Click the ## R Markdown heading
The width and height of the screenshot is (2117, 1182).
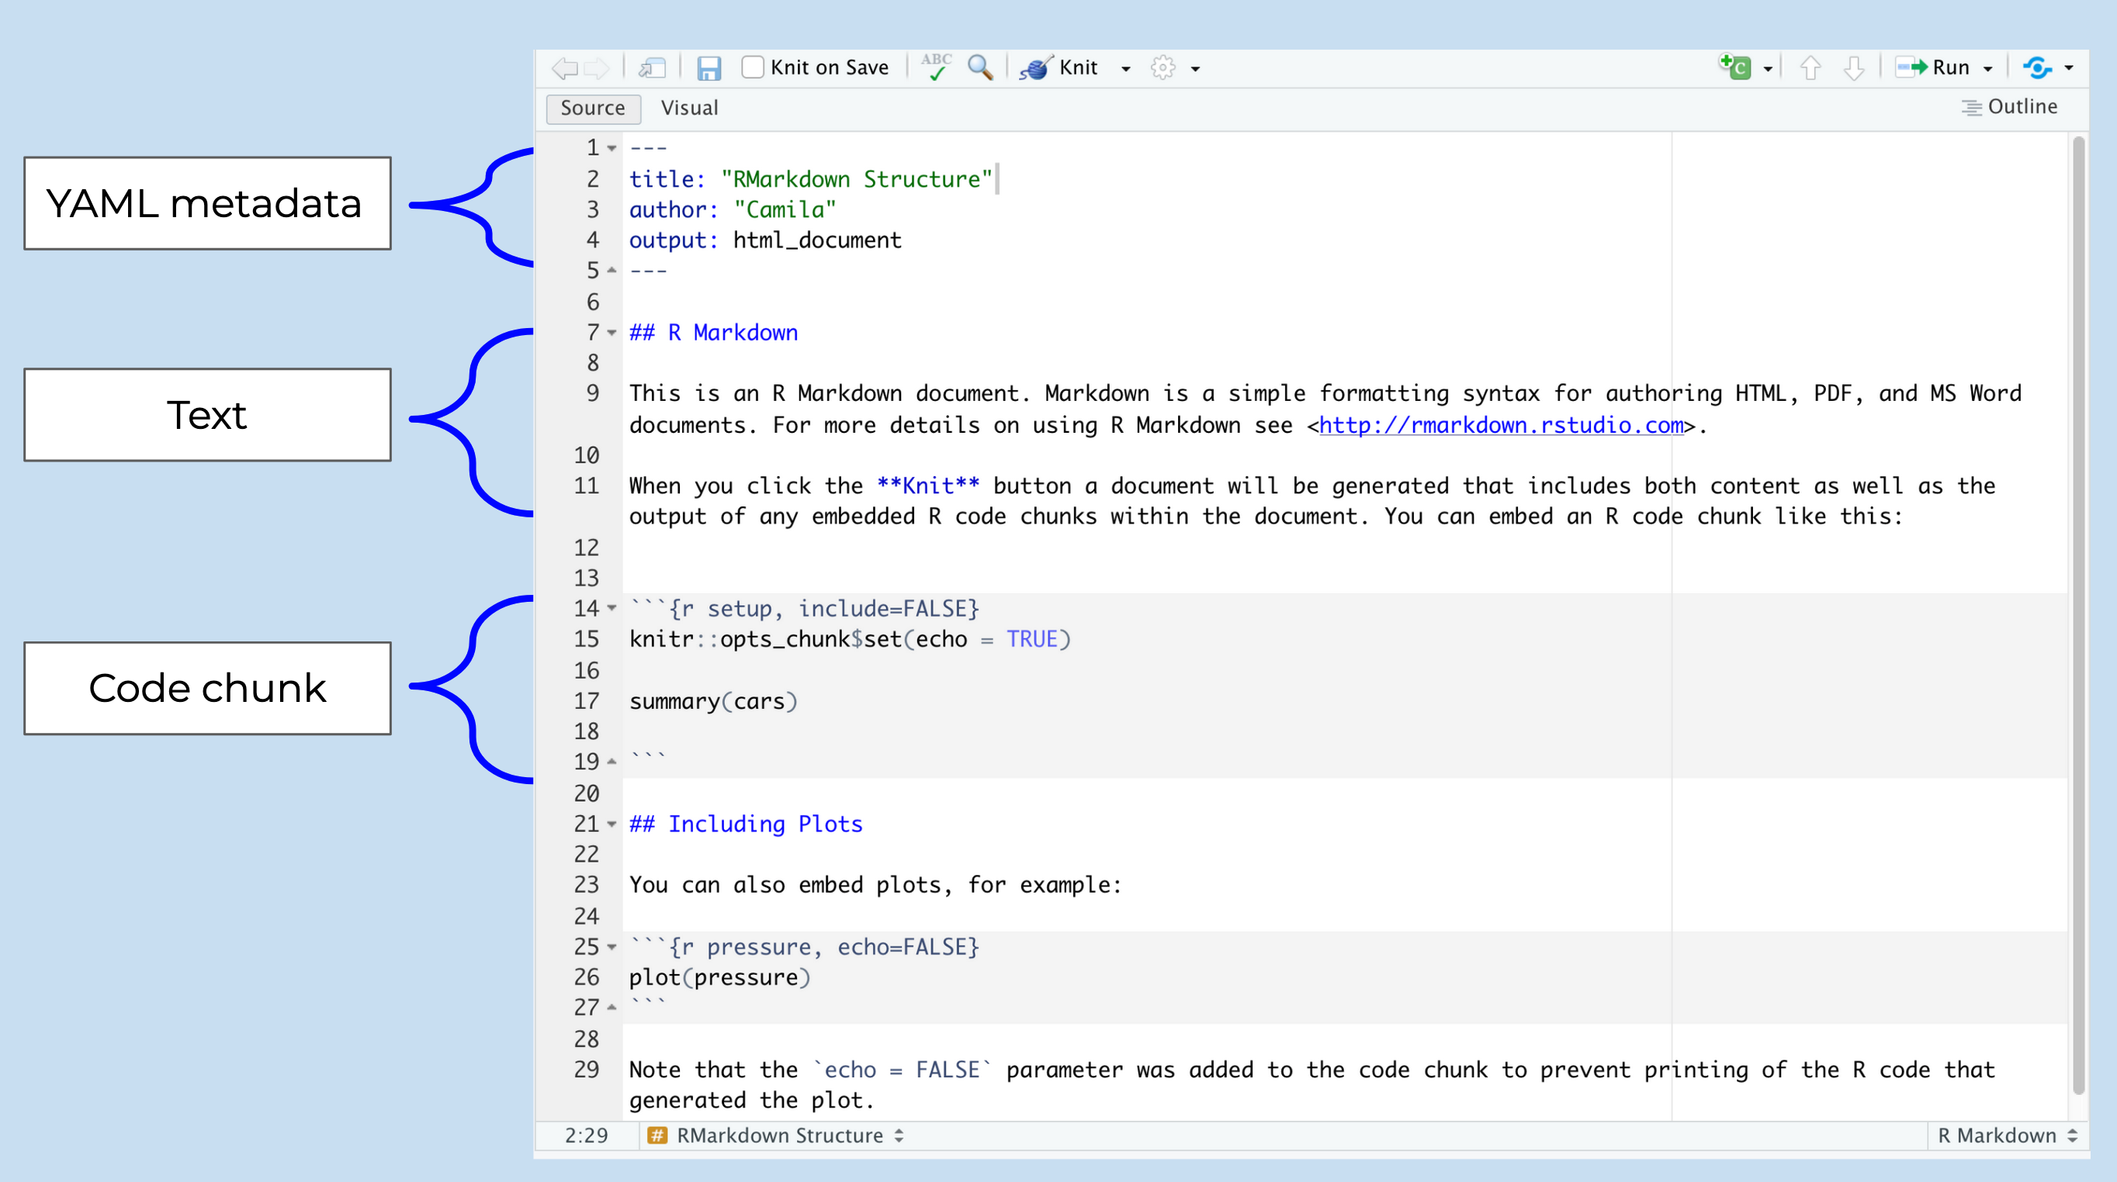pyautogui.click(x=713, y=333)
